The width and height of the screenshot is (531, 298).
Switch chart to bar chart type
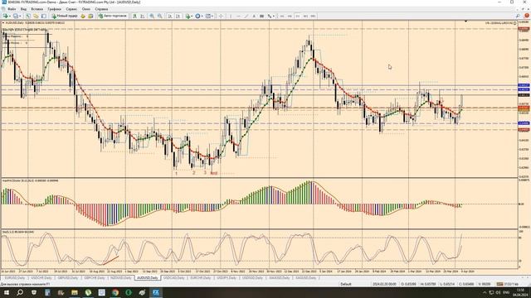pyautogui.click(x=134, y=16)
